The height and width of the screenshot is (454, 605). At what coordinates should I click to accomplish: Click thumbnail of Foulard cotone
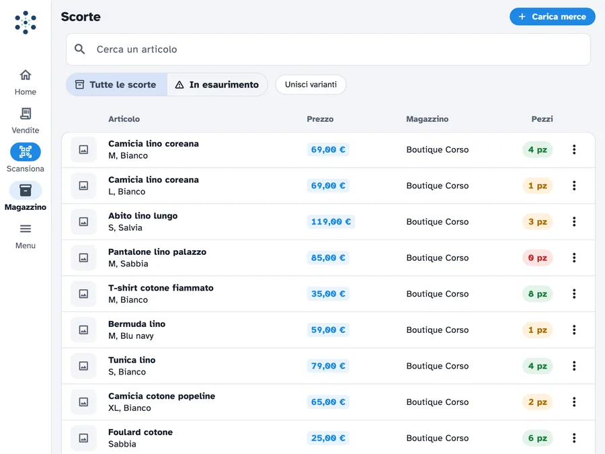83,438
